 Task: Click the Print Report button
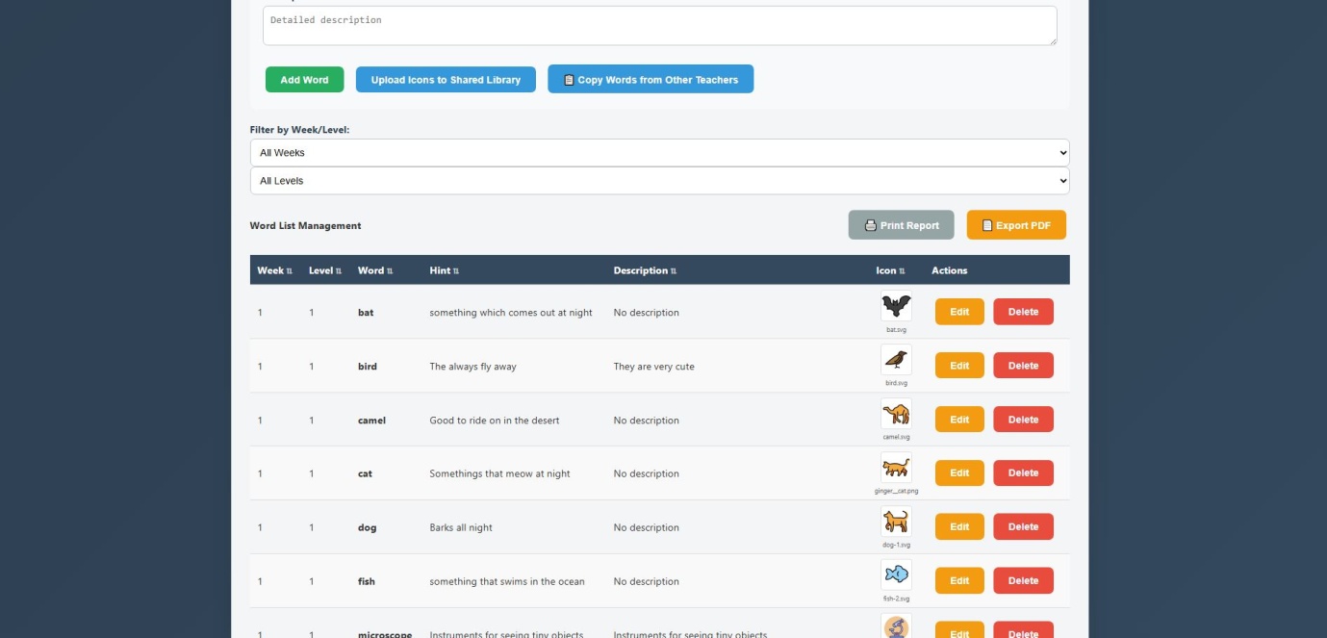[x=901, y=225]
